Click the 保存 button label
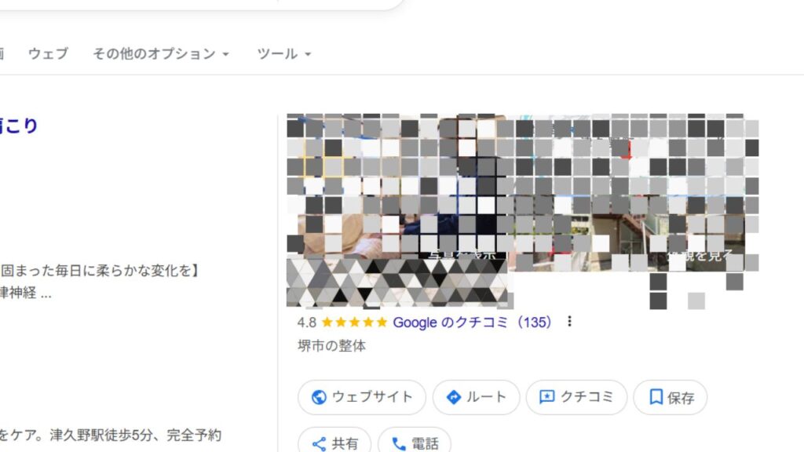 pyautogui.click(x=681, y=398)
